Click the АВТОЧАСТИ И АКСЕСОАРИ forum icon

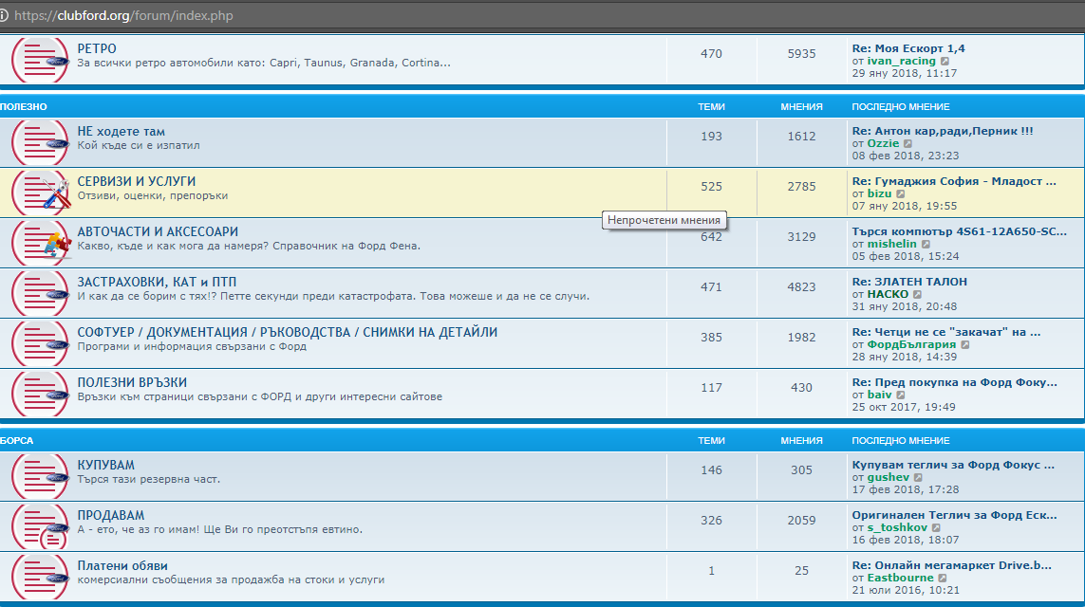click(x=40, y=243)
